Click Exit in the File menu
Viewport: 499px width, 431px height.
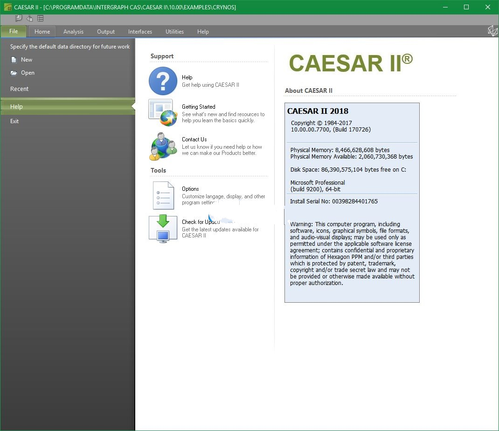click(x=14, y=121)
